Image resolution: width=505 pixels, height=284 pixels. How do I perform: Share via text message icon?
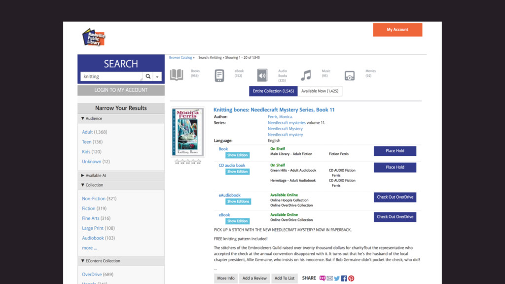click(323, 278)
